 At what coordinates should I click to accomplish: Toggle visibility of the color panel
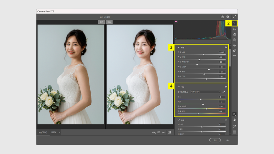click(x=226, y=86)
